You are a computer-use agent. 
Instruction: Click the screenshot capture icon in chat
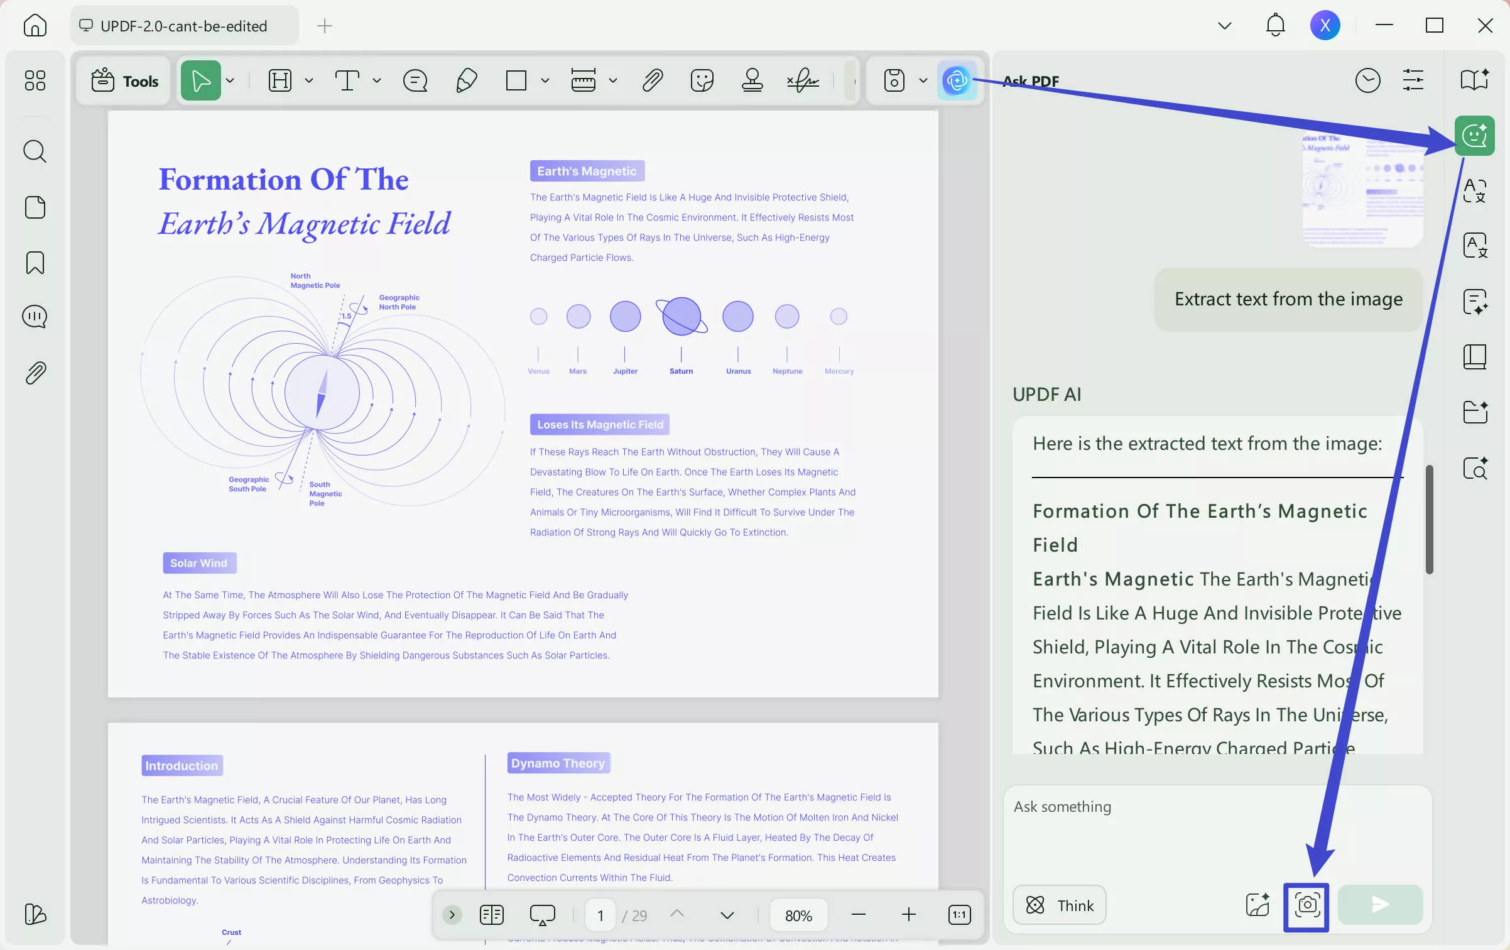click(1306, 905)
